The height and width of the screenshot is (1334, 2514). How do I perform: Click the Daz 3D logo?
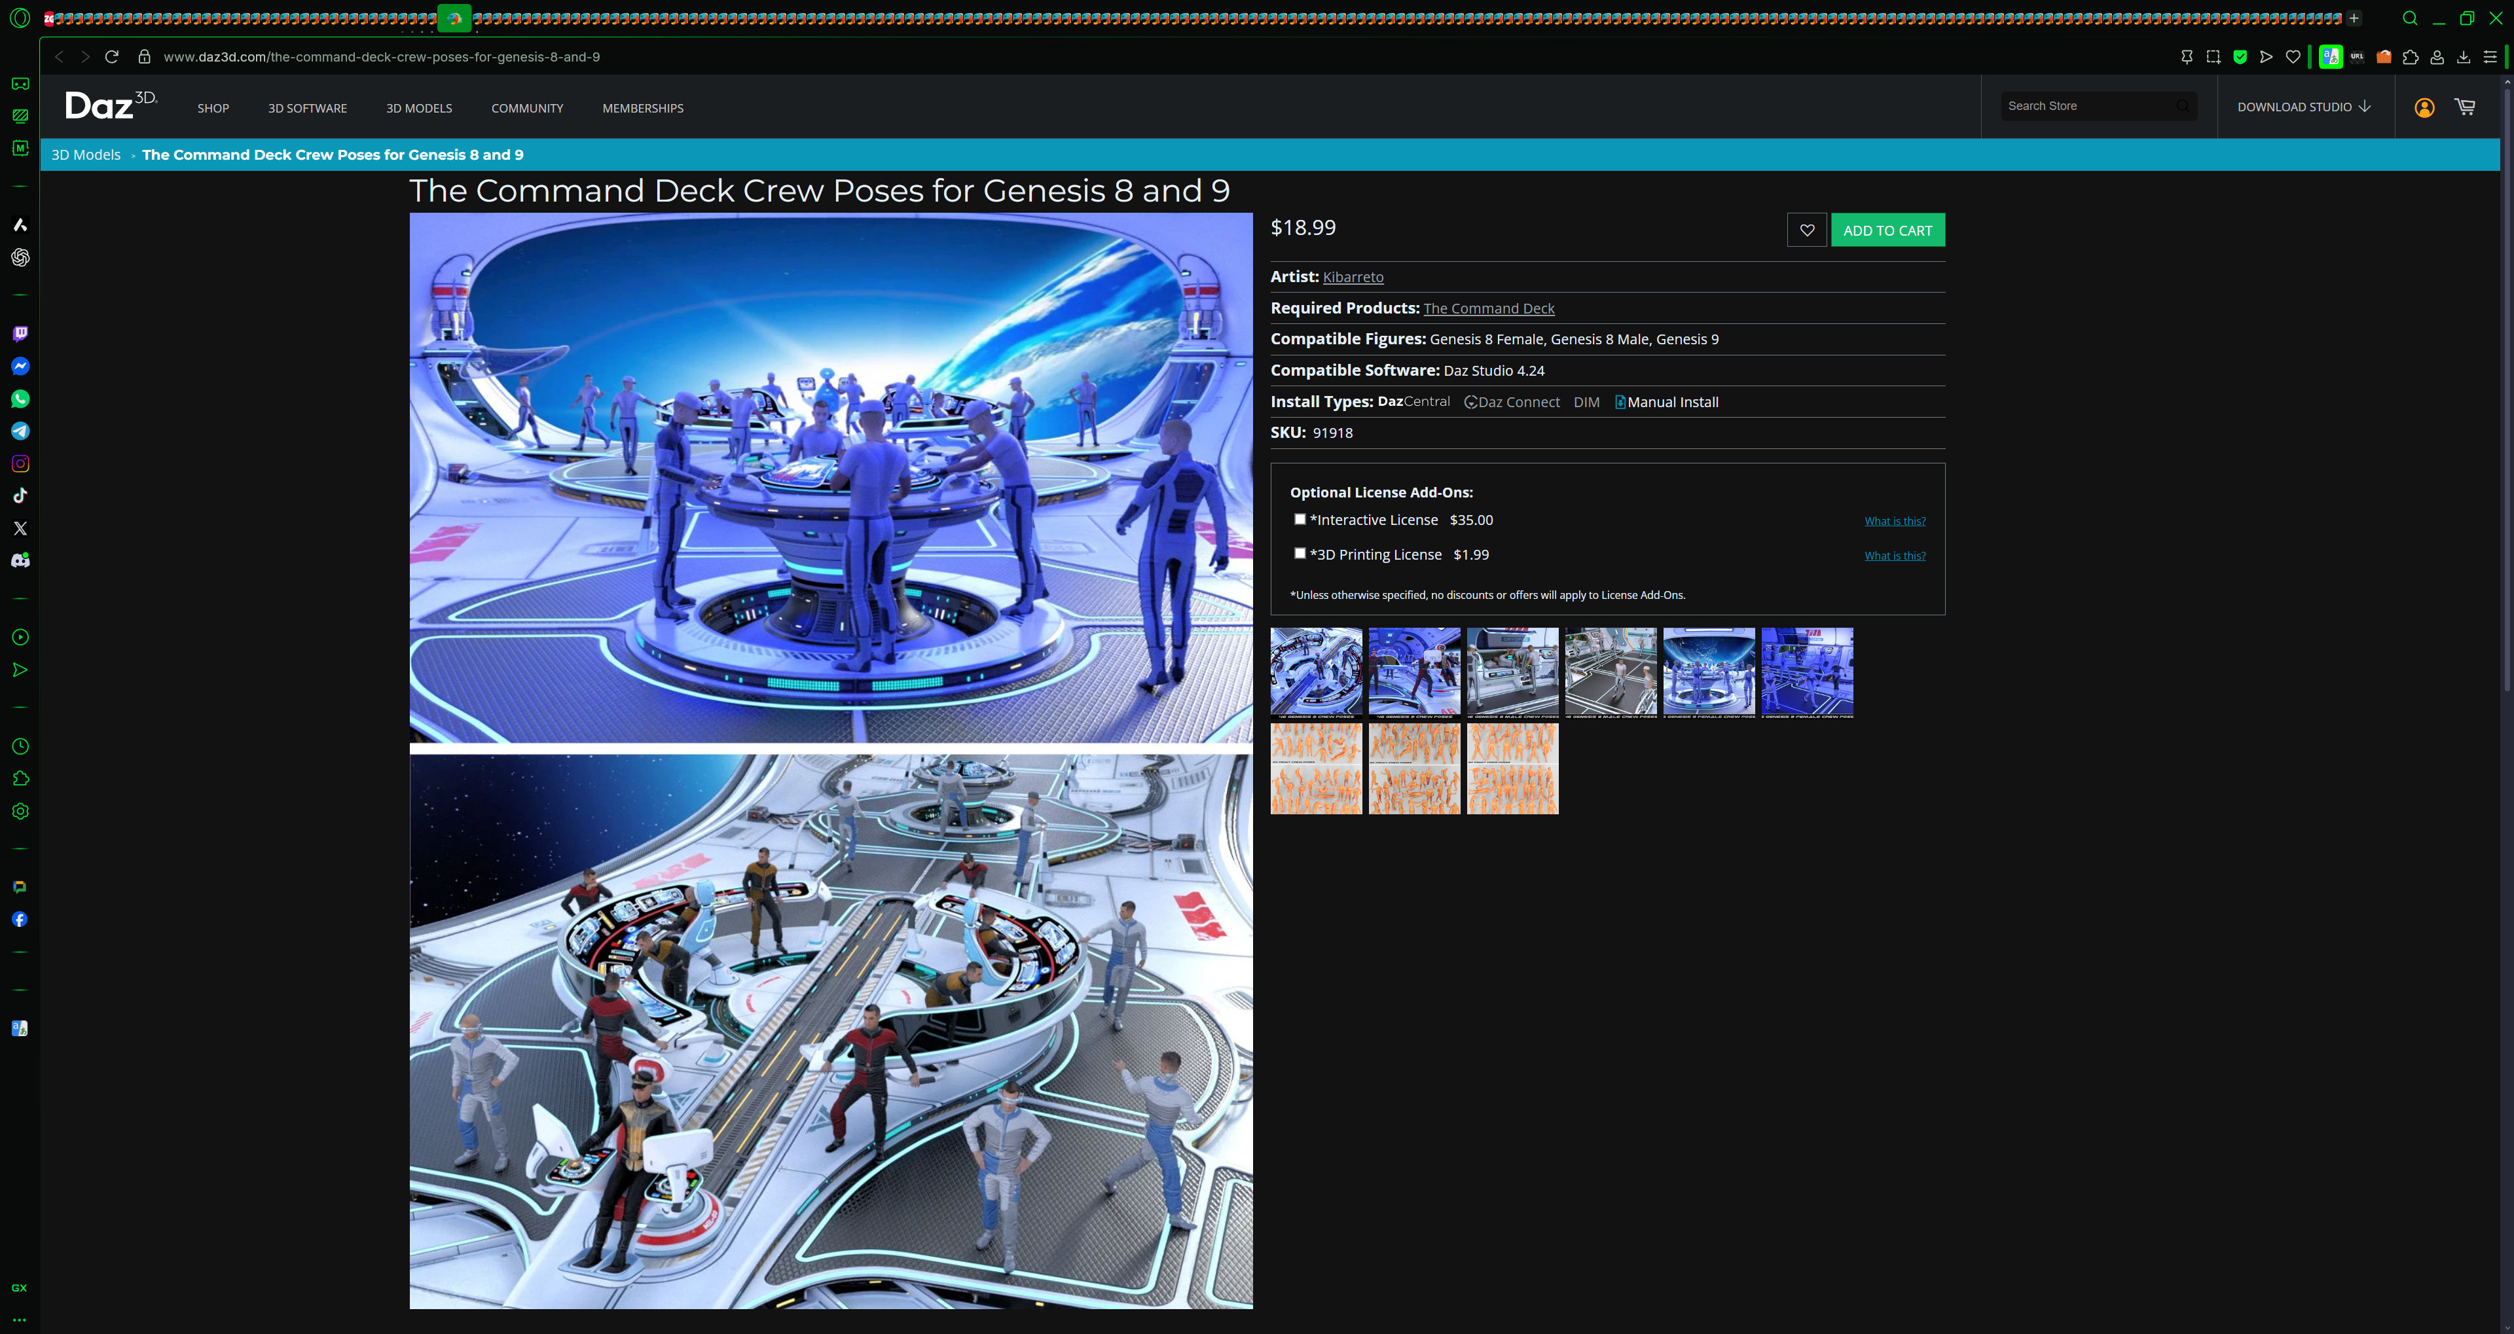(110, 105)
